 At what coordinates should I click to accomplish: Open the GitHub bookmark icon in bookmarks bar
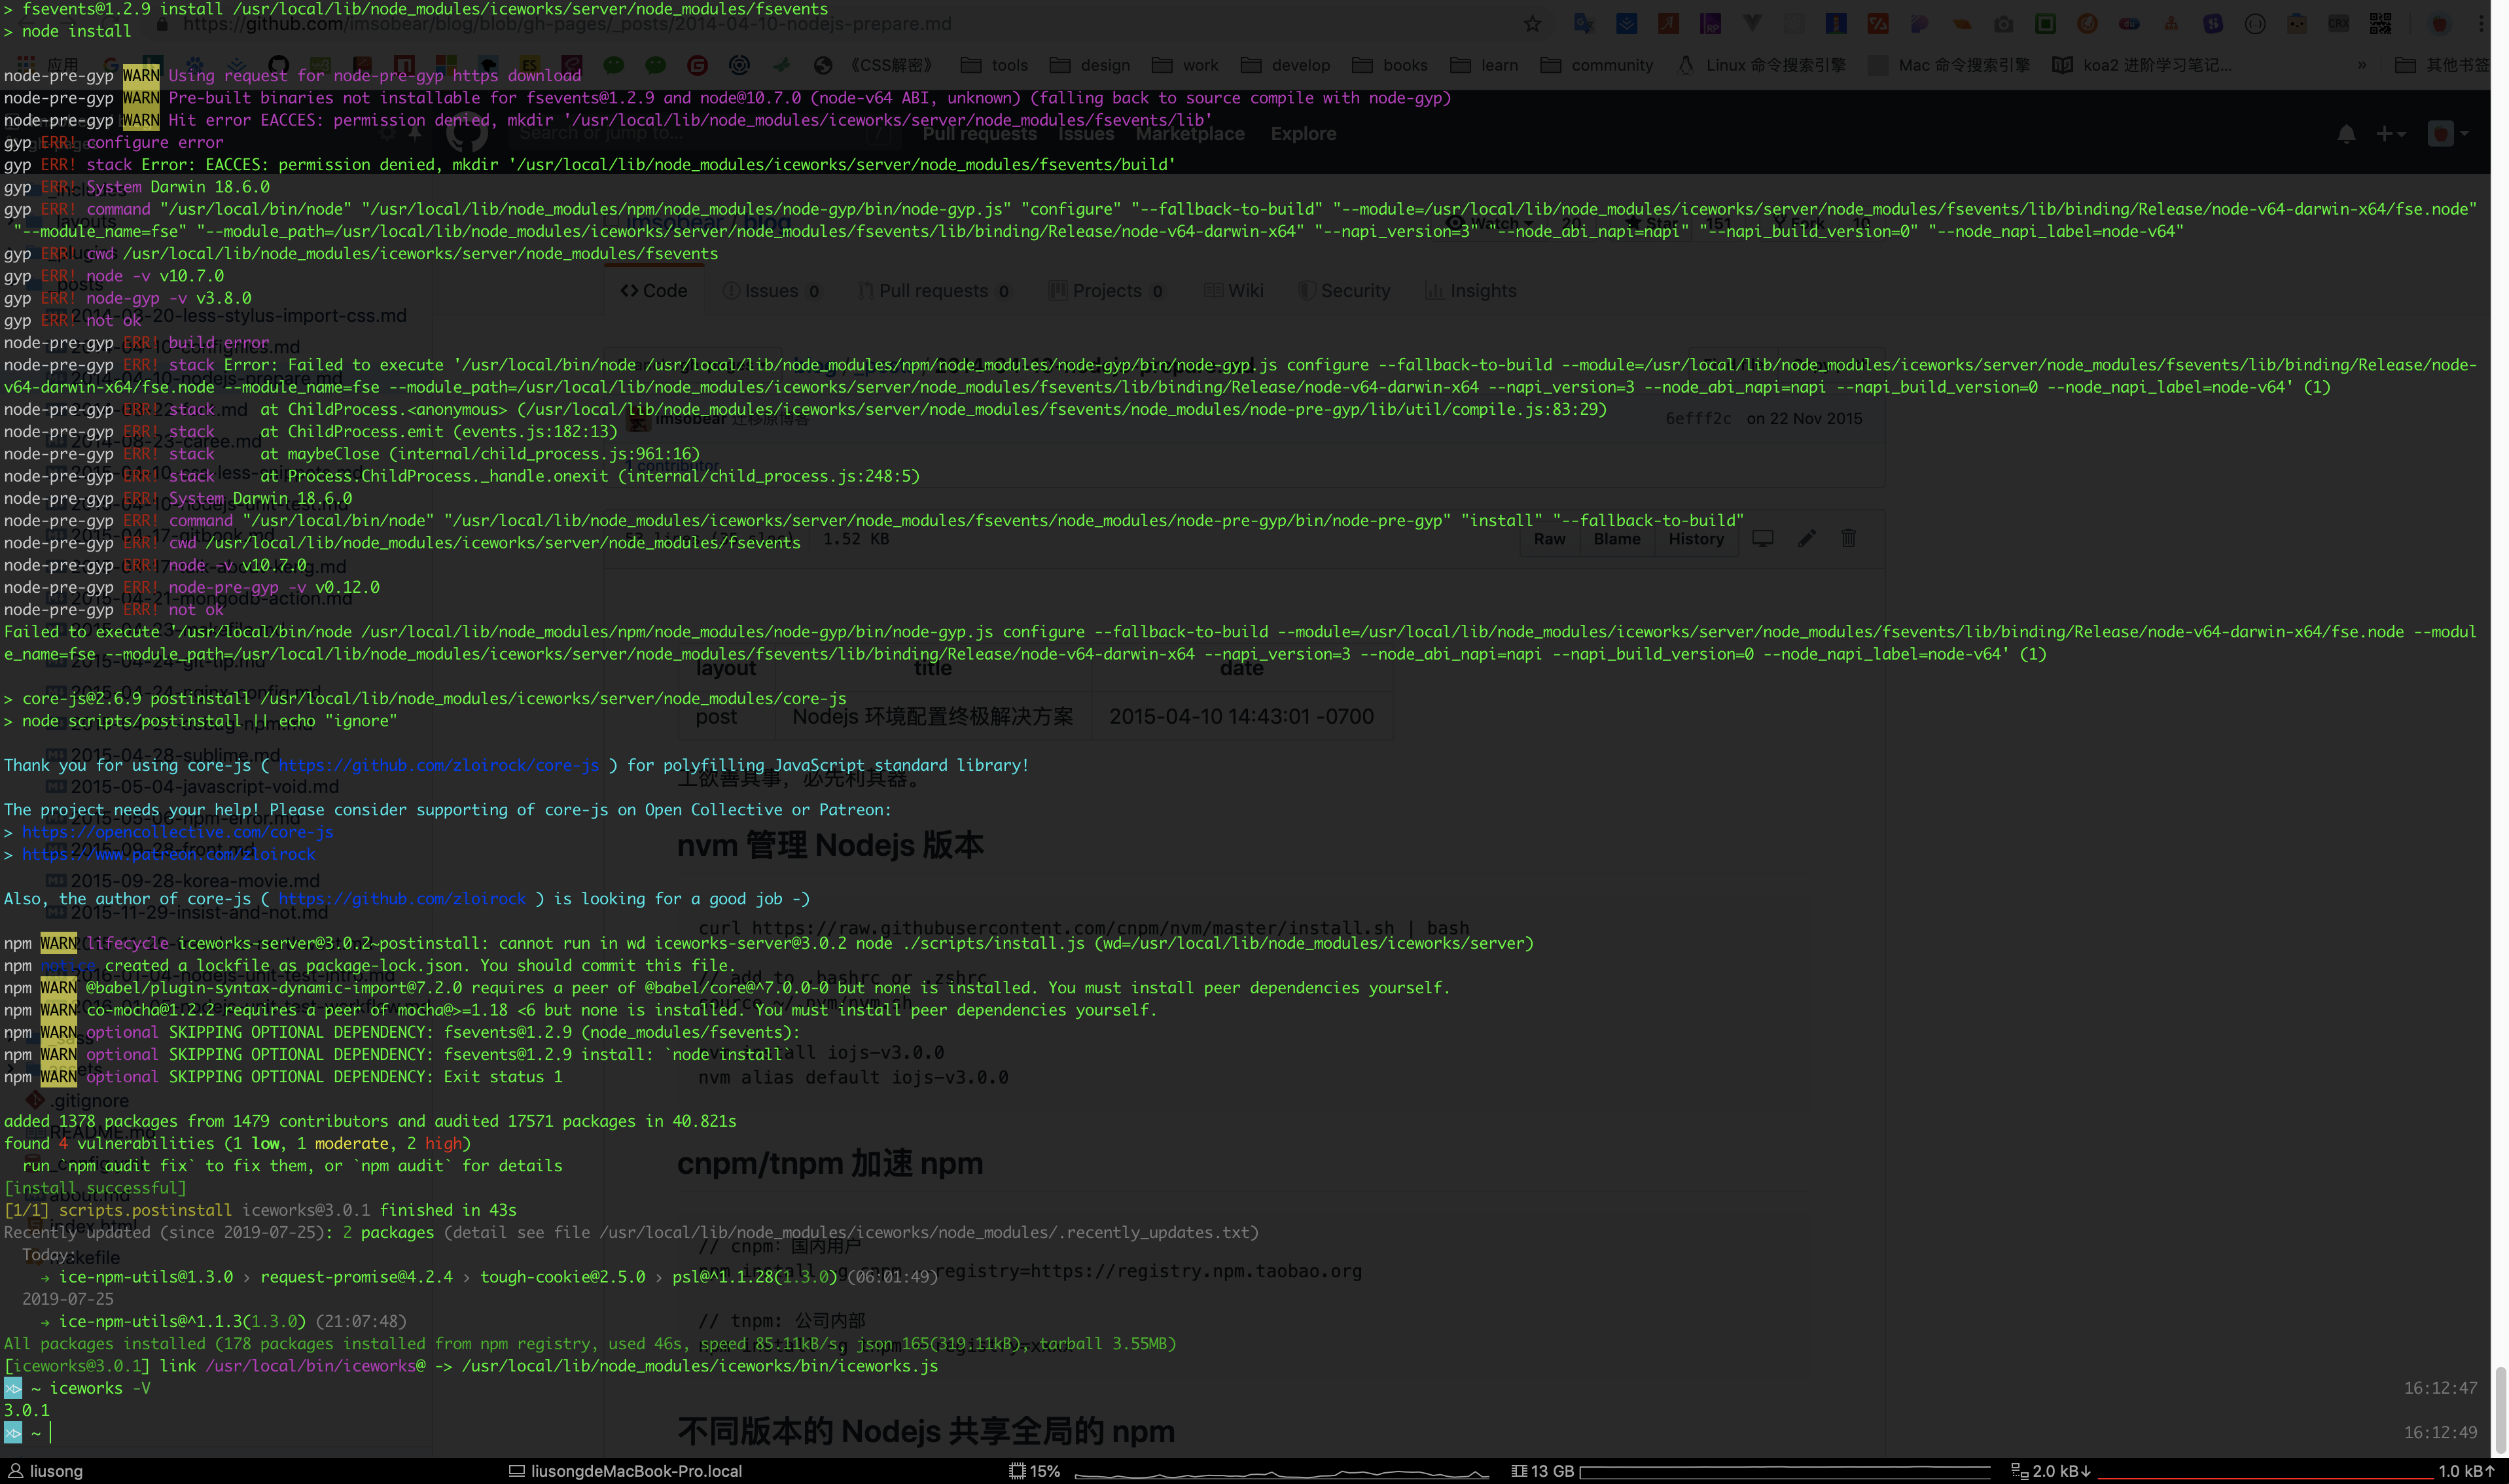pos(278,65)
